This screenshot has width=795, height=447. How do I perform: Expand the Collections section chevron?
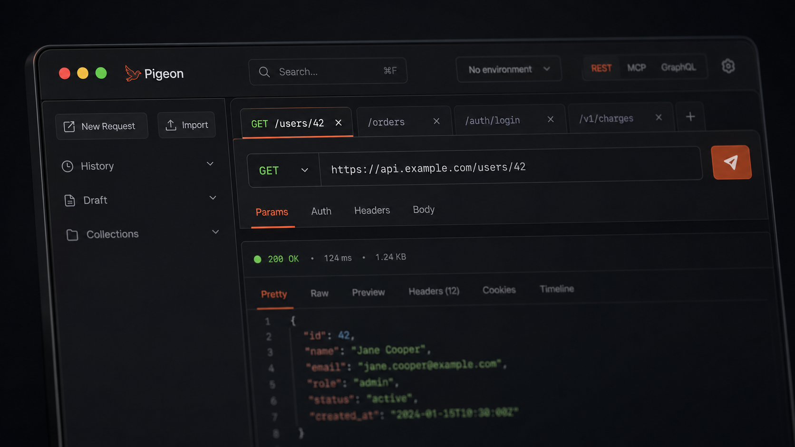click(215, 232)
